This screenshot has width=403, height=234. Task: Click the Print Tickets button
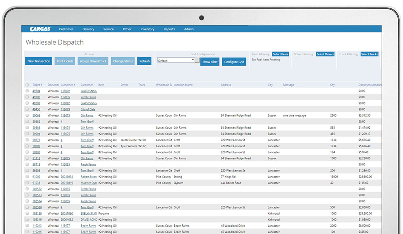coord(65,61)
